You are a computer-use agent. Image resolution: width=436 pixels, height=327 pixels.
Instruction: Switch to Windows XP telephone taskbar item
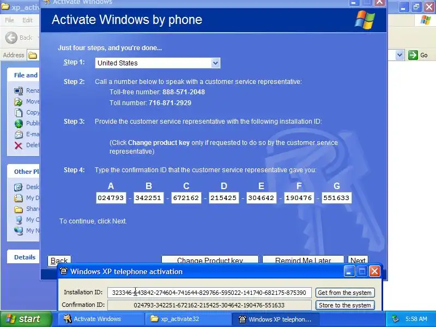(x=276, y=319)
